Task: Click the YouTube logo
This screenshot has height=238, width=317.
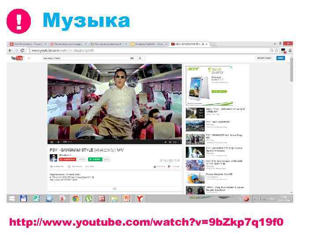Action: click(17, 58)
